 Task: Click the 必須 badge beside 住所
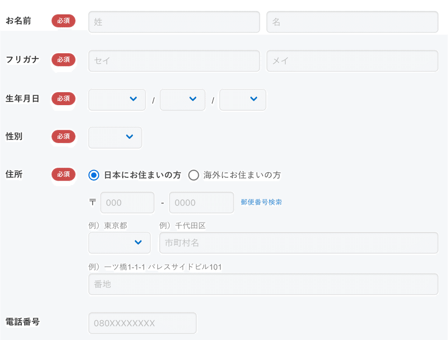63,174
